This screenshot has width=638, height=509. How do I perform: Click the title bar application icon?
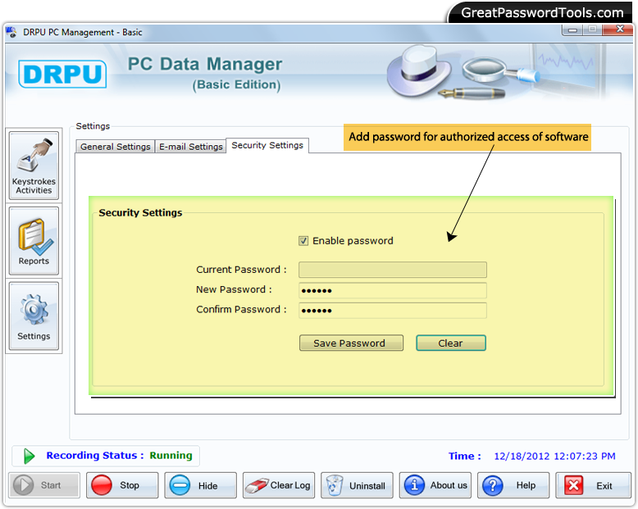click(11, 32)
